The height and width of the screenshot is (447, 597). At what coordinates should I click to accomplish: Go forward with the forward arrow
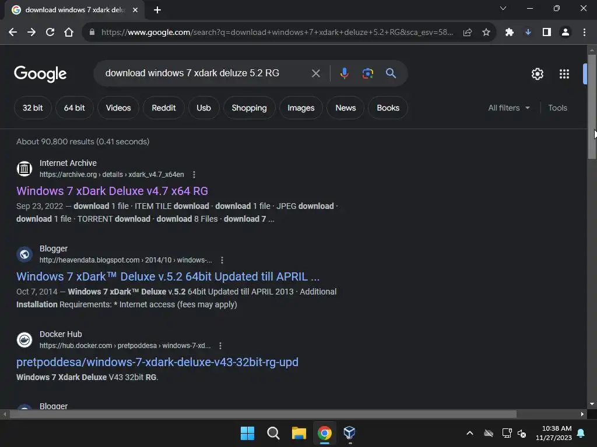click(x=31, y=33)
